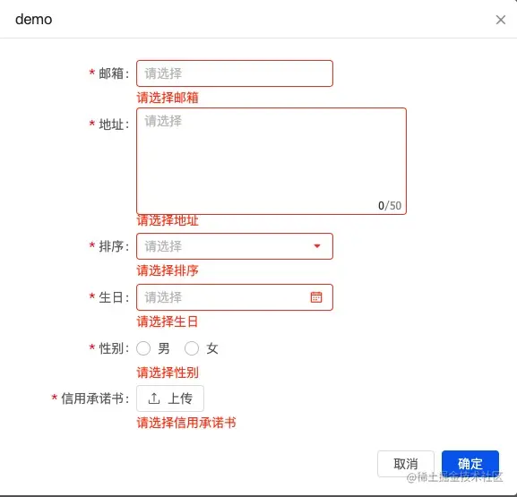Click the 0/50 character counter
The image size is (517, 497).
[390, 206]
